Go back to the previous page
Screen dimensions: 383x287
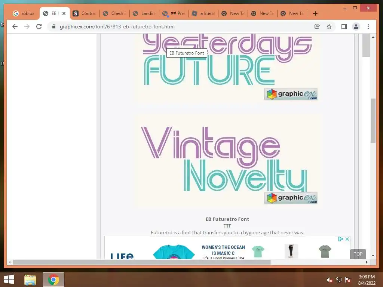pos(15,27)
